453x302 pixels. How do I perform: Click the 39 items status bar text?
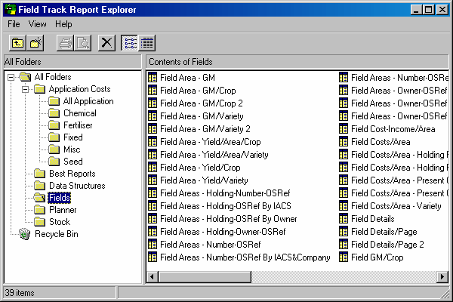20,293
